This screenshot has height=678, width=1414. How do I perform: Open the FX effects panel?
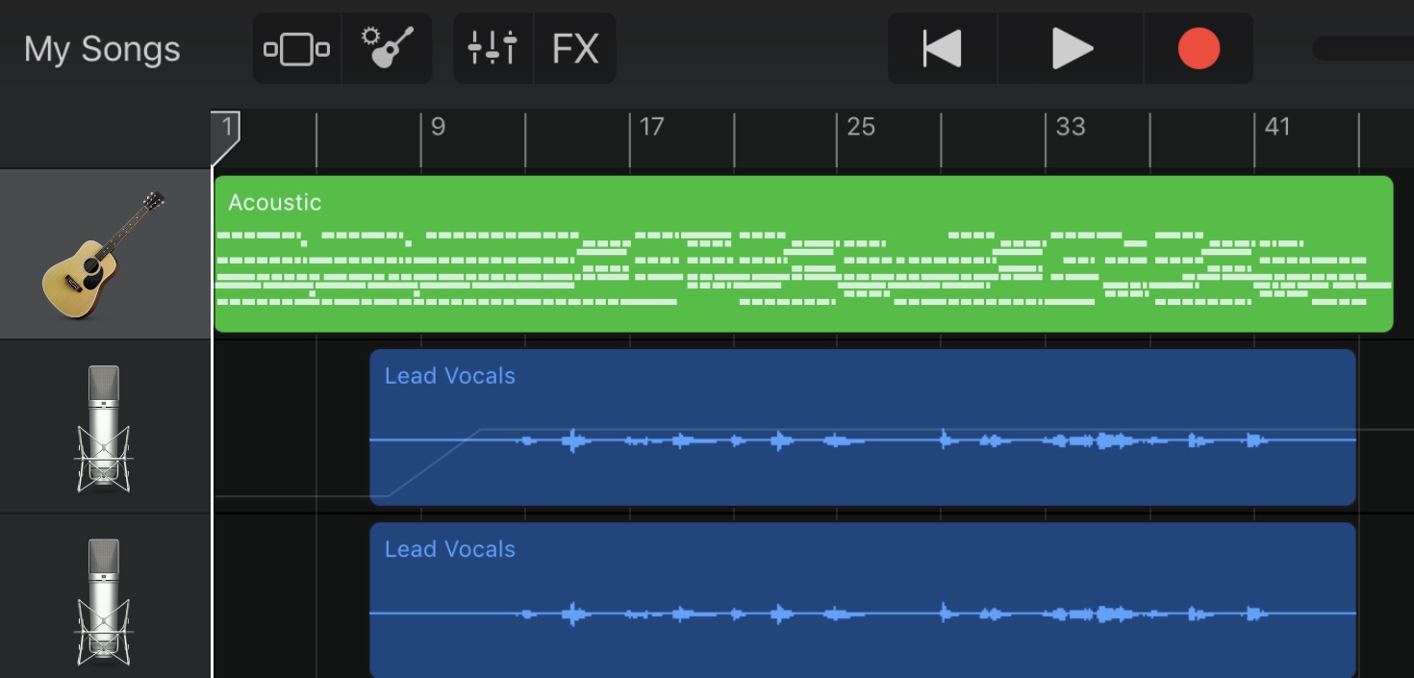coord(575,48)
